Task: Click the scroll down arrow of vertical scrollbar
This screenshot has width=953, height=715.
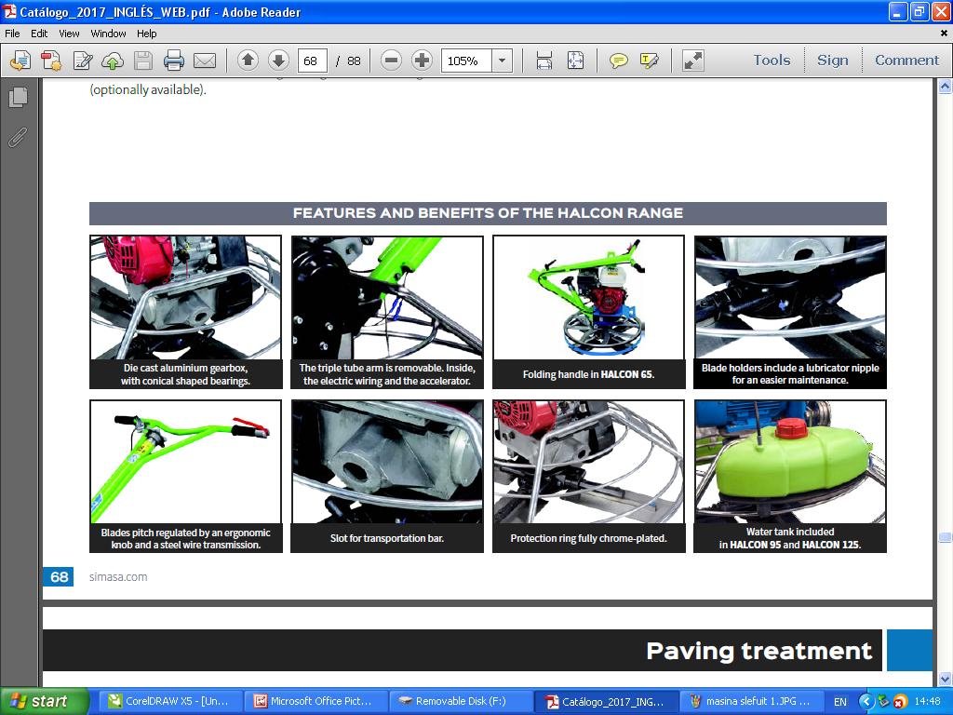Action: point(945,679)
